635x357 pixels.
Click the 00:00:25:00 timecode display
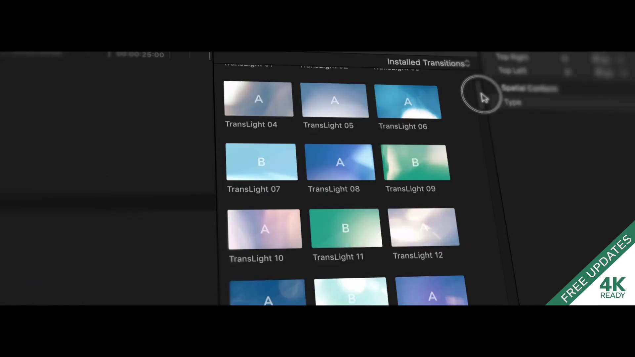click(140, 55)
